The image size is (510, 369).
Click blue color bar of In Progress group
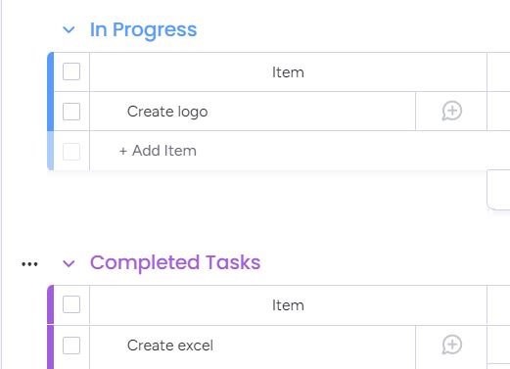[x=51, y=92]
